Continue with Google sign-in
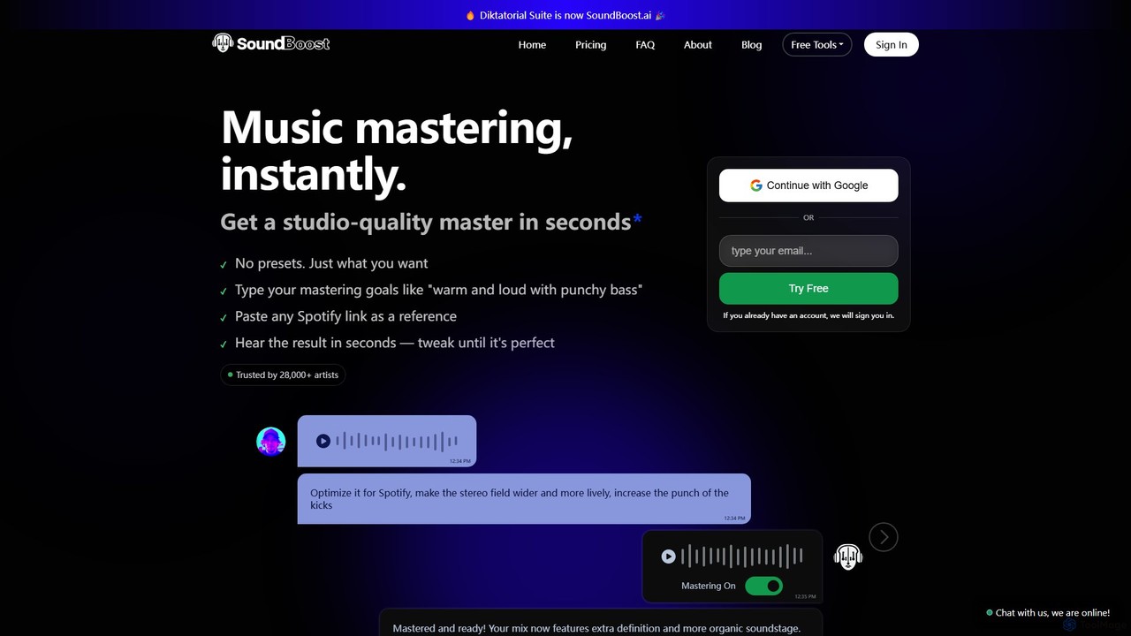The image size is (1131, 636). [x=808, y=185]
